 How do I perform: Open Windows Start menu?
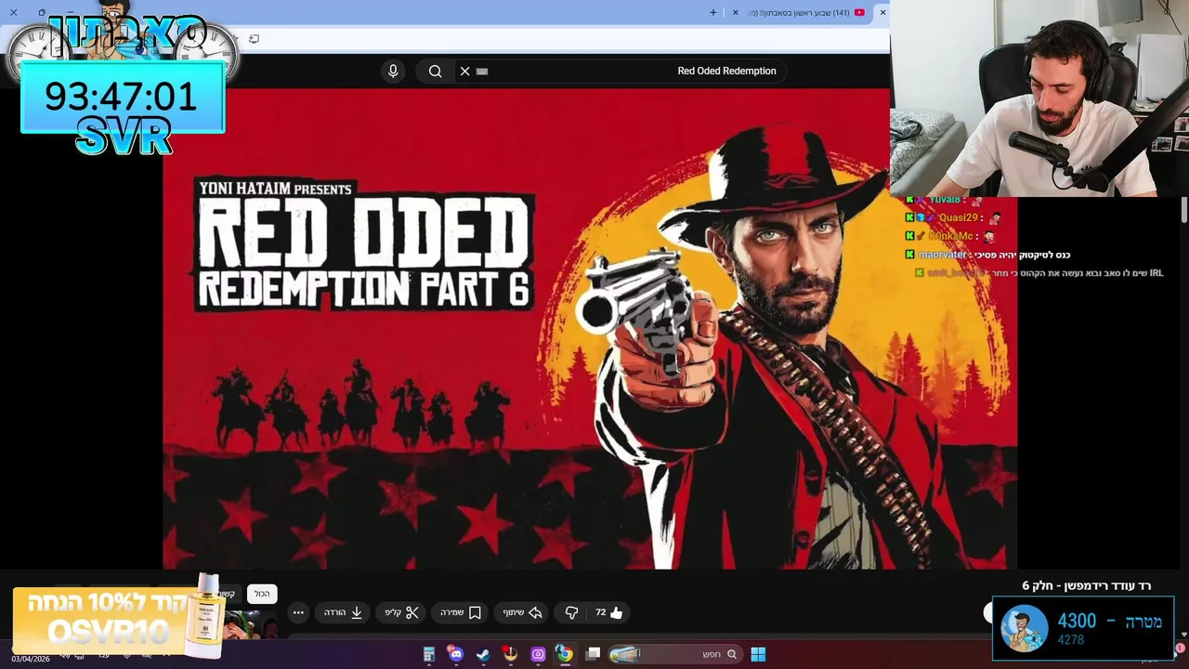coord(758,654)
